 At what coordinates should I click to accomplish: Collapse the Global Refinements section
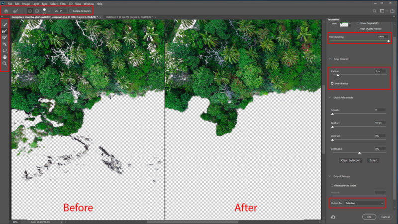(x=330, y=98)
